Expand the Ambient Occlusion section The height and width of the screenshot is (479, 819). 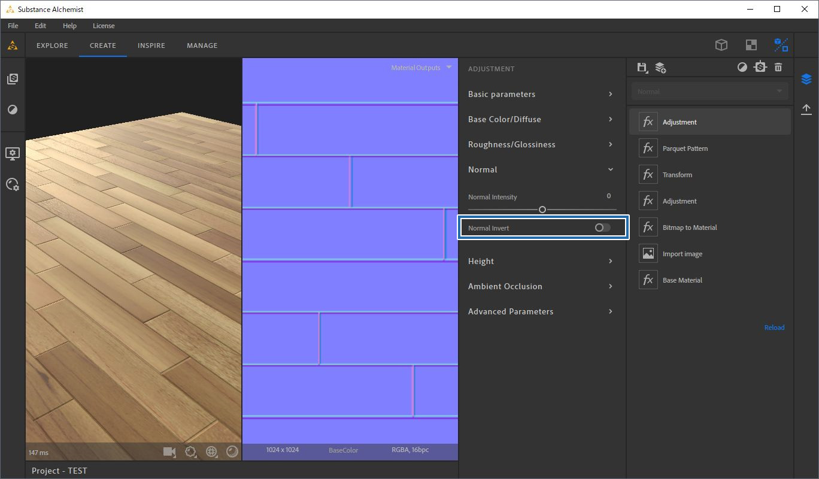point(541,286)
